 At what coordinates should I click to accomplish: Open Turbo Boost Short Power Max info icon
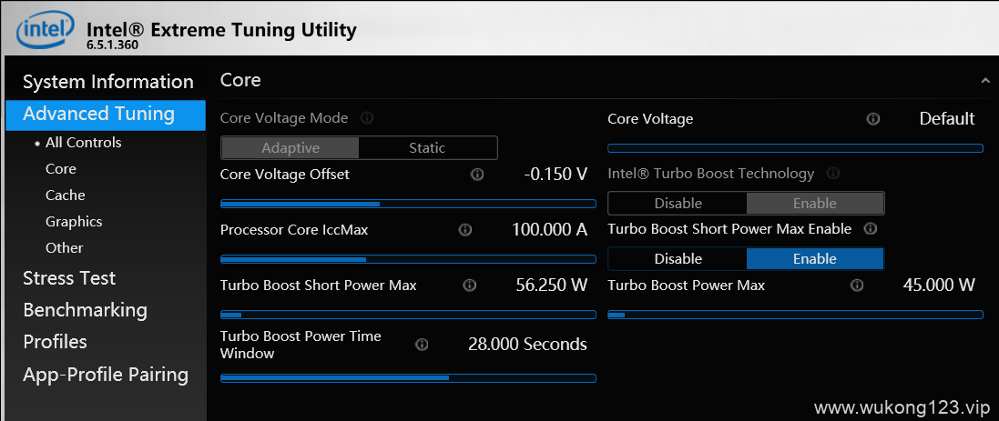click(470, 286)
